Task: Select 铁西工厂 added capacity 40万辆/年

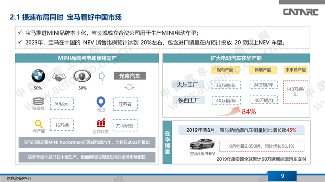Action: 264,100
